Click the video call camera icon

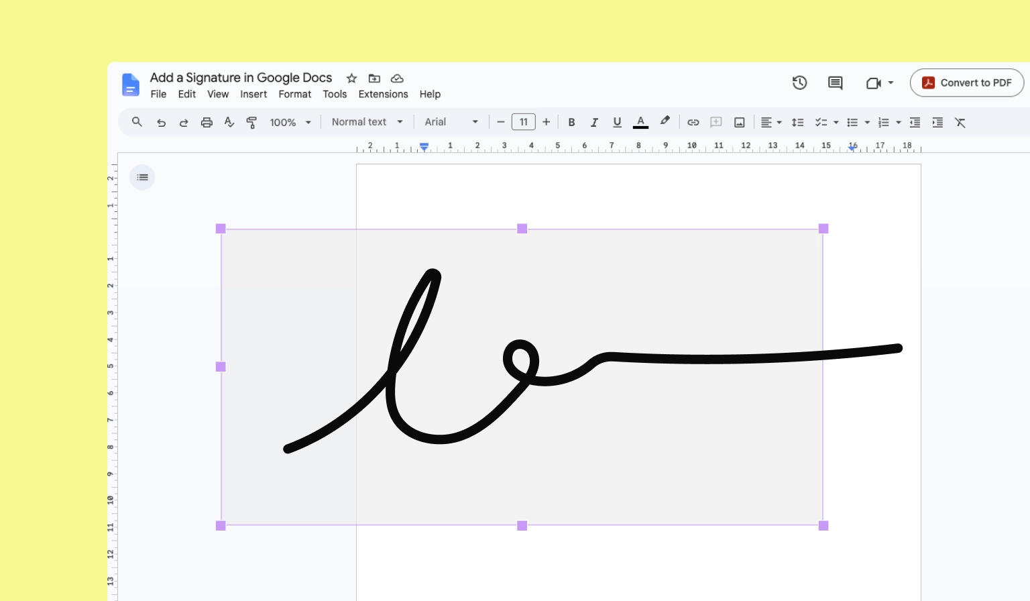pyautogui.click(x=873, y=83)
